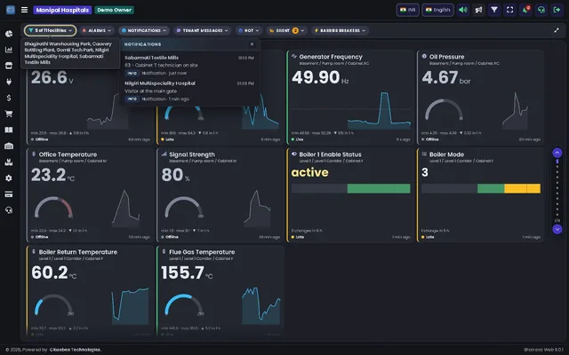This screenshot has width=569, height=355.
Task: Toggle the green sound speaker icon
Action: point(463,10)
